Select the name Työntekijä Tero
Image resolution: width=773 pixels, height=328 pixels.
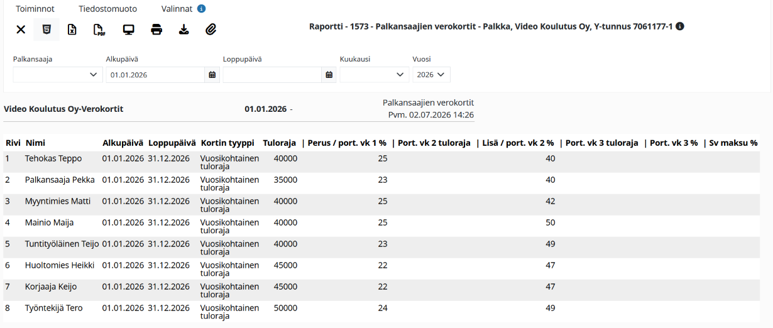click(x=54, y=308)
